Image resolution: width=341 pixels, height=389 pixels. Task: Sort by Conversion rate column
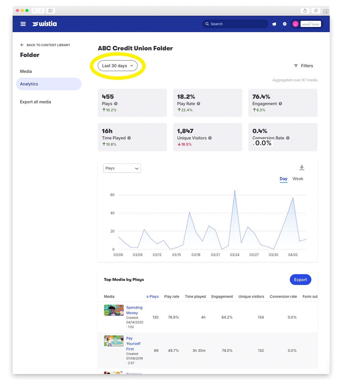[283, 297]
